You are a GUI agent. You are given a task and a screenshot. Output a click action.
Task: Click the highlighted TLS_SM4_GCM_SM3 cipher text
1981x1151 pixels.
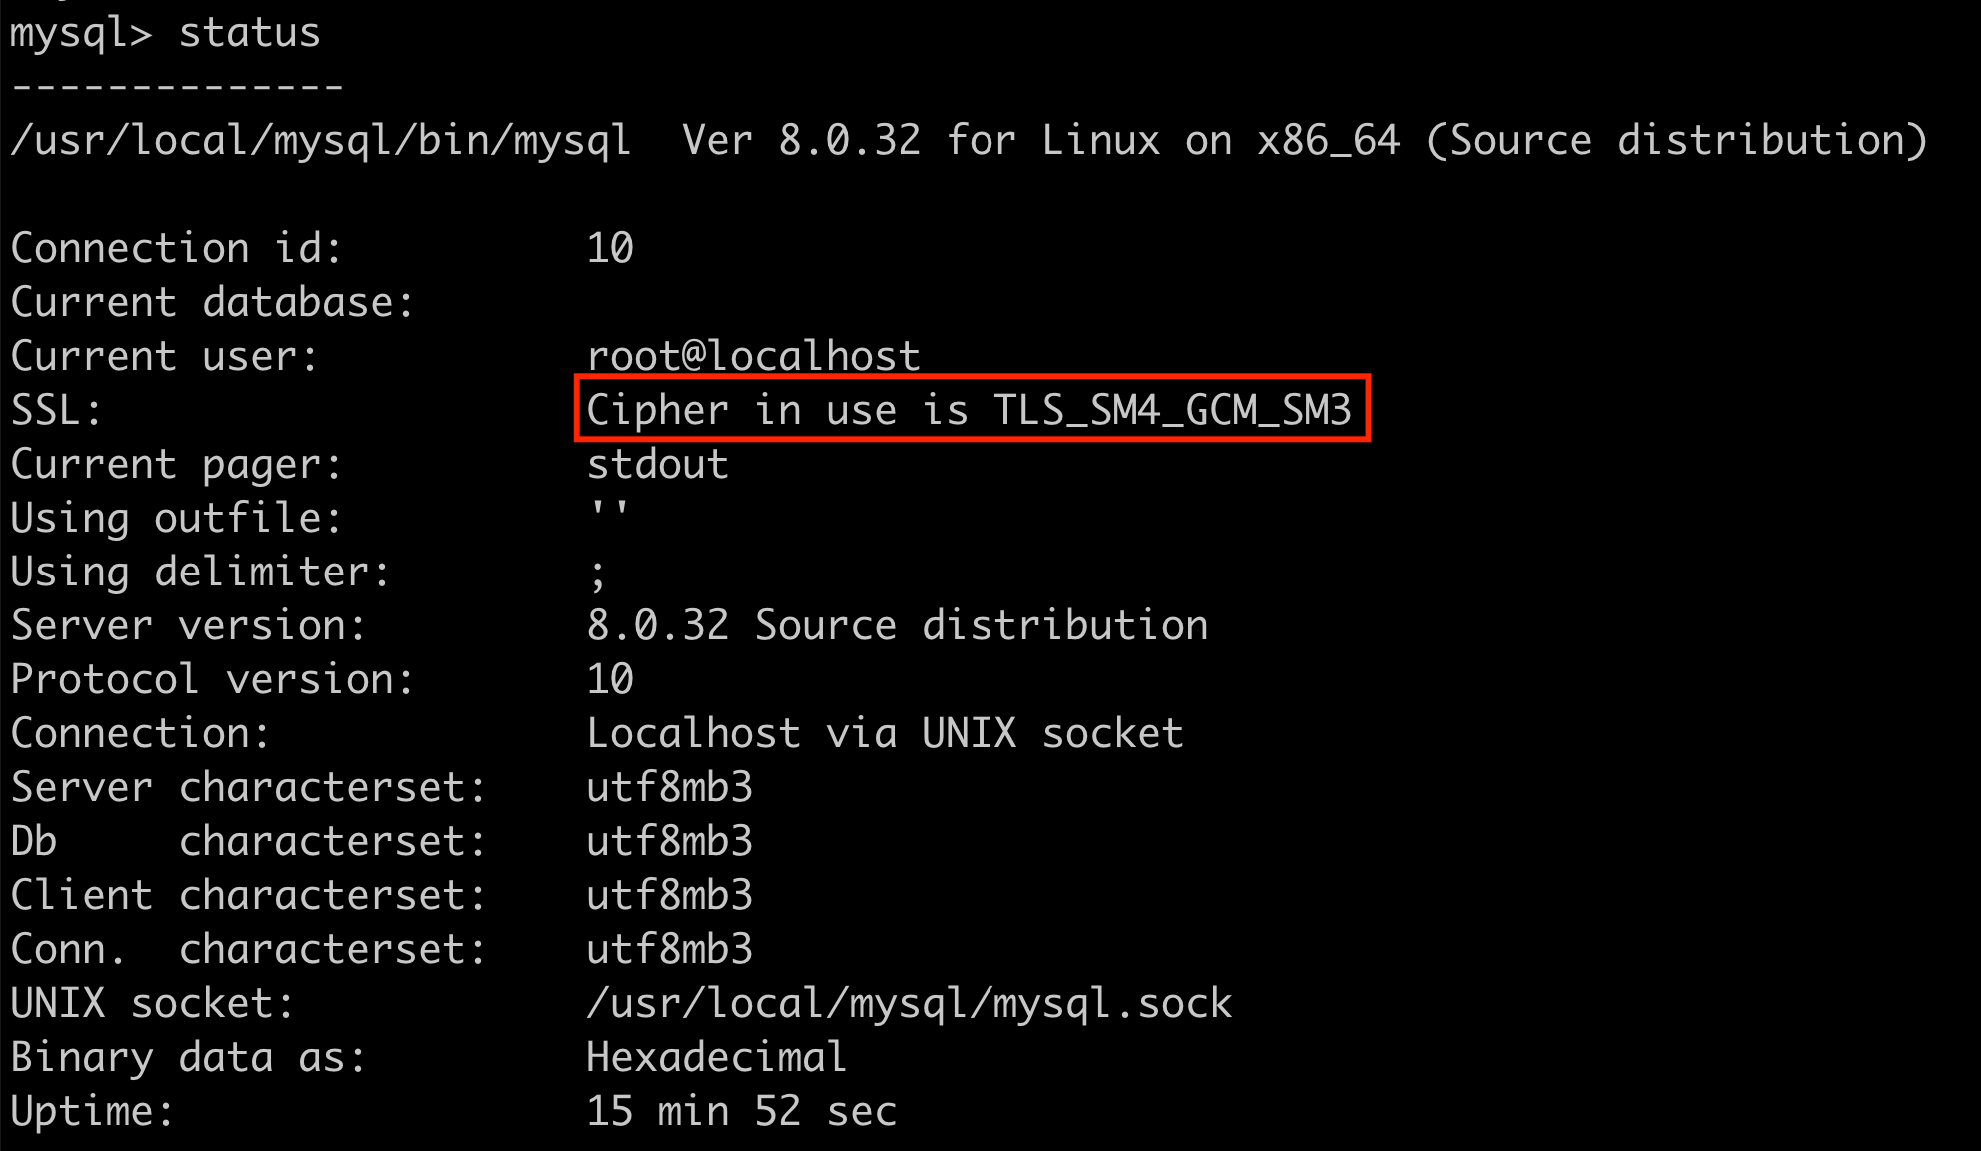[1171, 410]
